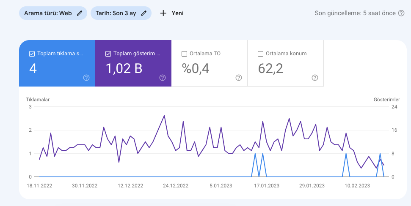The height and width of the screenshot is (206, 411).
Task: Click pencil icon on Arama türü: Web chip
Action: [x=80, y=14]
